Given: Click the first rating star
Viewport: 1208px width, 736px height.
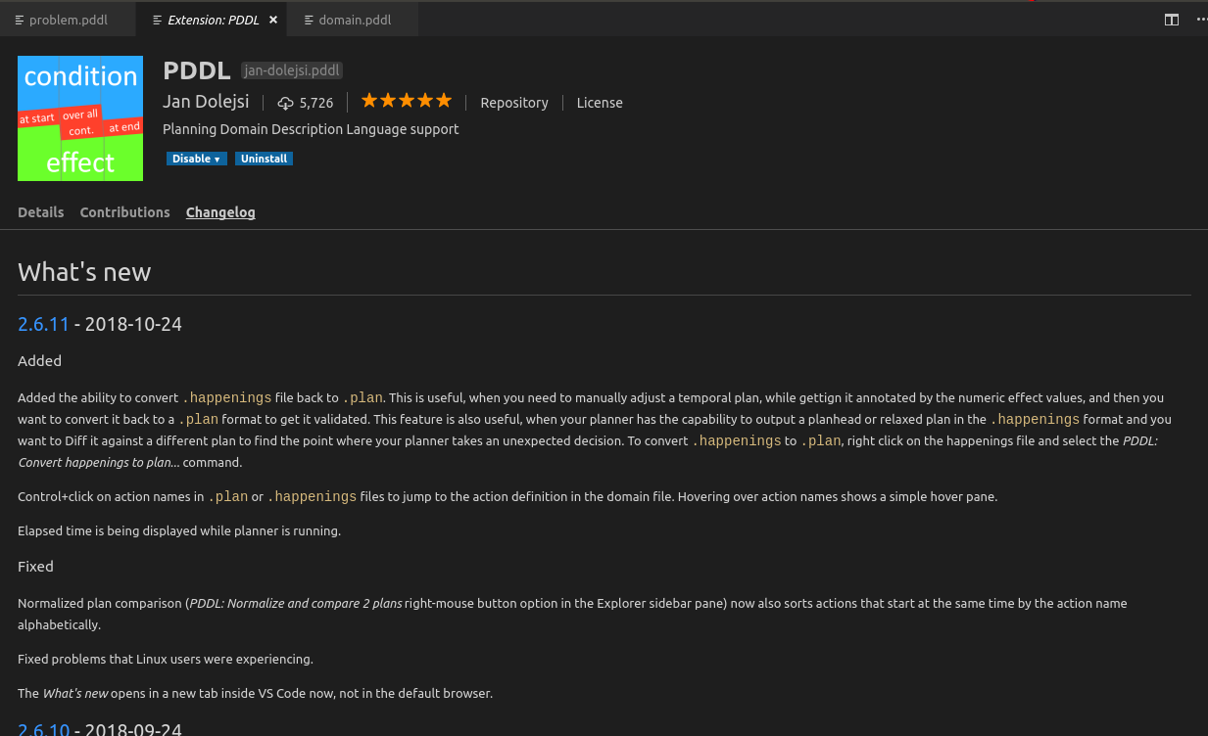Looking at the screenshot, I should pyautogui.click(x=369, y=100).
